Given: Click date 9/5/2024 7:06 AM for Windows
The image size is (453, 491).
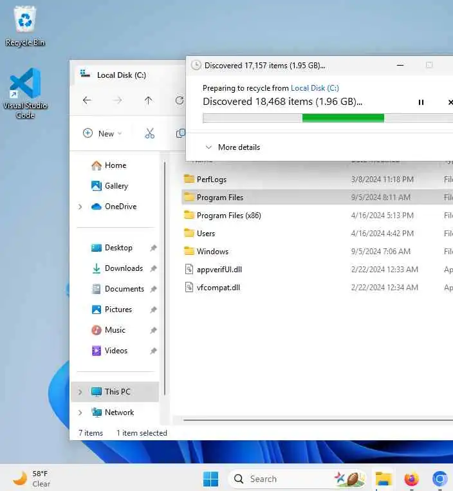Looking at the screenshot, I should (x=380, y=252).
